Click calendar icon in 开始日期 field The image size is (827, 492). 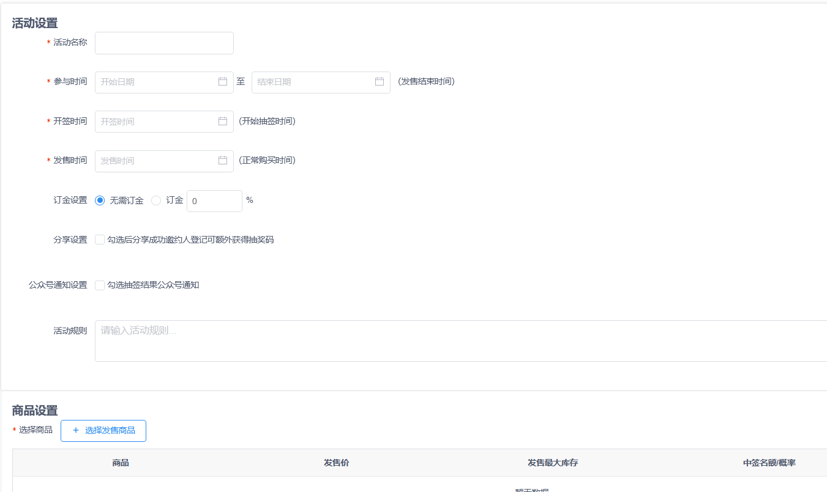[x=223, y=81]
